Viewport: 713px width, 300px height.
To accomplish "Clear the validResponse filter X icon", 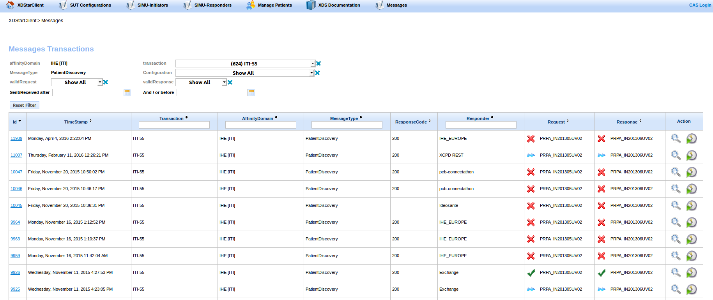I will coord(230,82).
